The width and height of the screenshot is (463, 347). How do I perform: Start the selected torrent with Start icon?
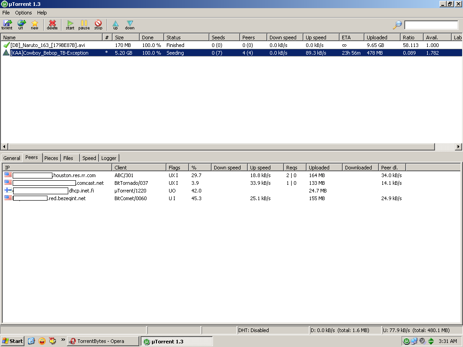[70, 24]
